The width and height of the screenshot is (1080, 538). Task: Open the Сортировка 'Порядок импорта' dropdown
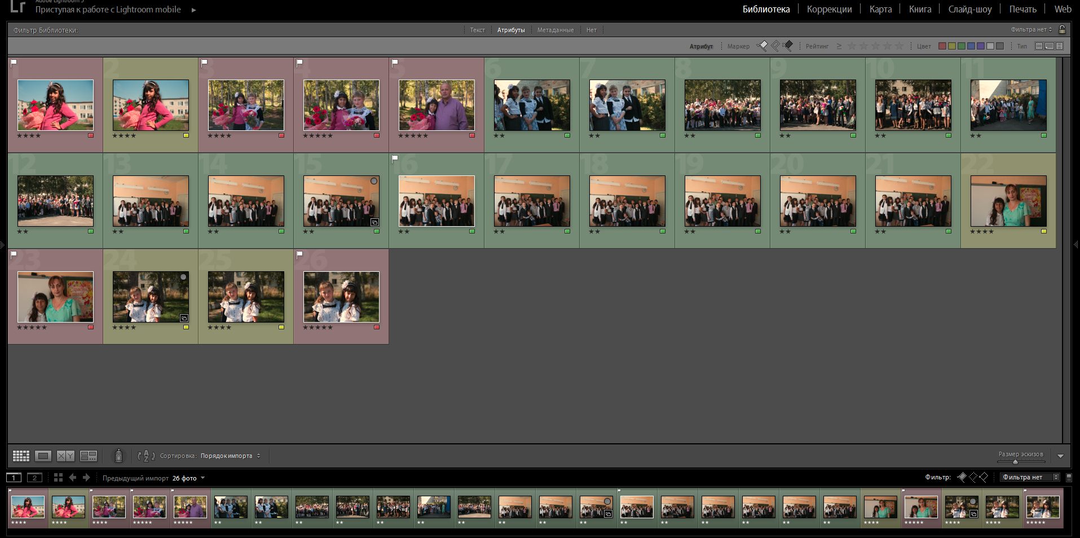pos(231,456)
